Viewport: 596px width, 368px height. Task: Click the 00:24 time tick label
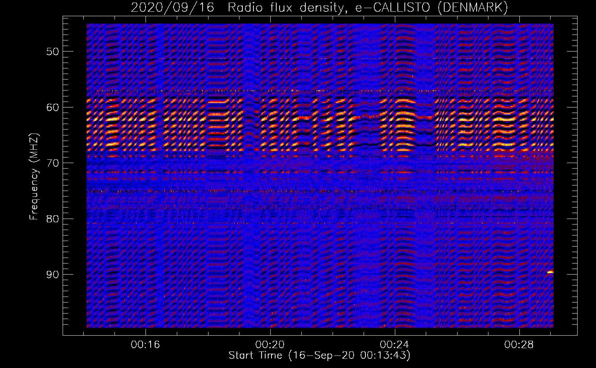pos(395,345)
